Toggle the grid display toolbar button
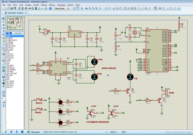 click(78, 8)
